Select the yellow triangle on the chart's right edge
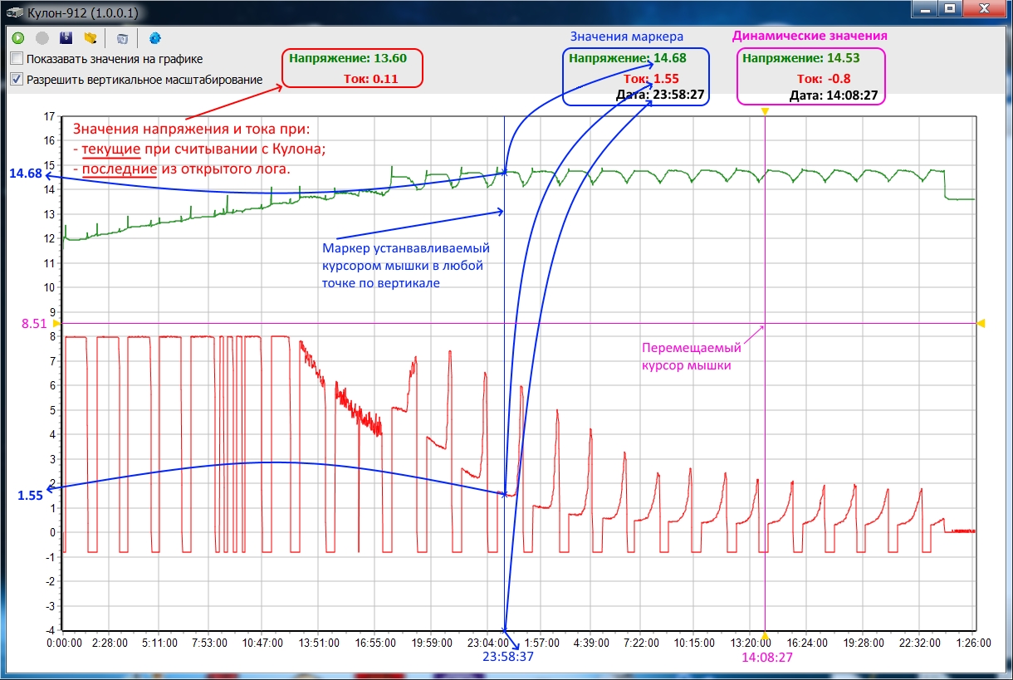 point(981,323)
